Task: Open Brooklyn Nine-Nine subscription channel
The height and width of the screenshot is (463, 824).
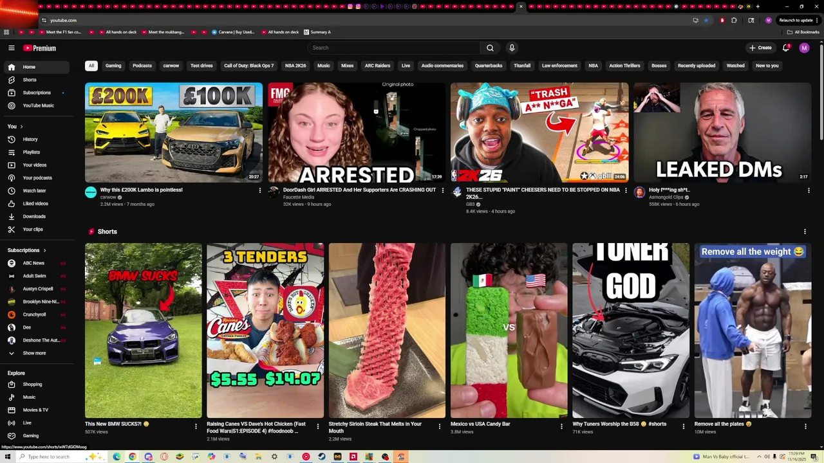Action: click(37, 302)
